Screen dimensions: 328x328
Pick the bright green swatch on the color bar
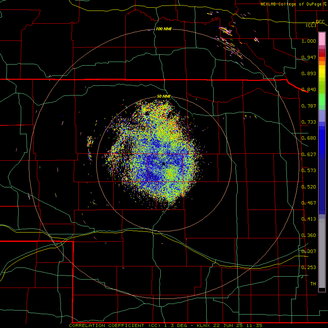pos(322,99)
